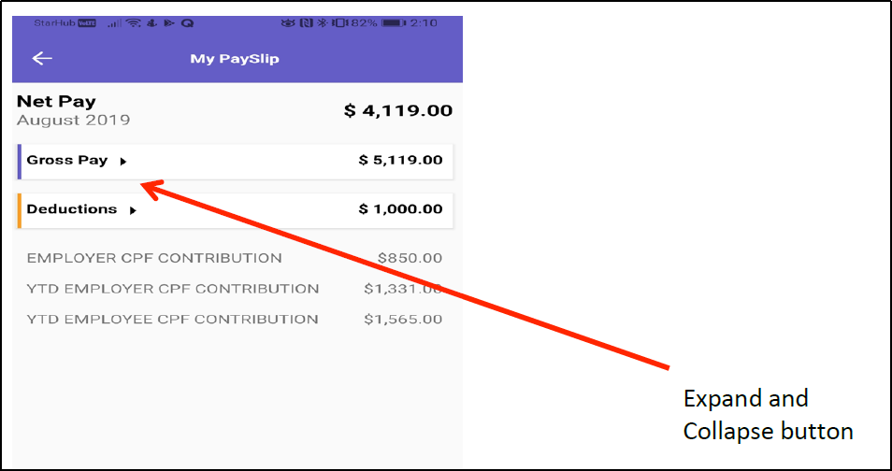
Task: Expand the Deductions arrow
Action: tap(133, 211)
